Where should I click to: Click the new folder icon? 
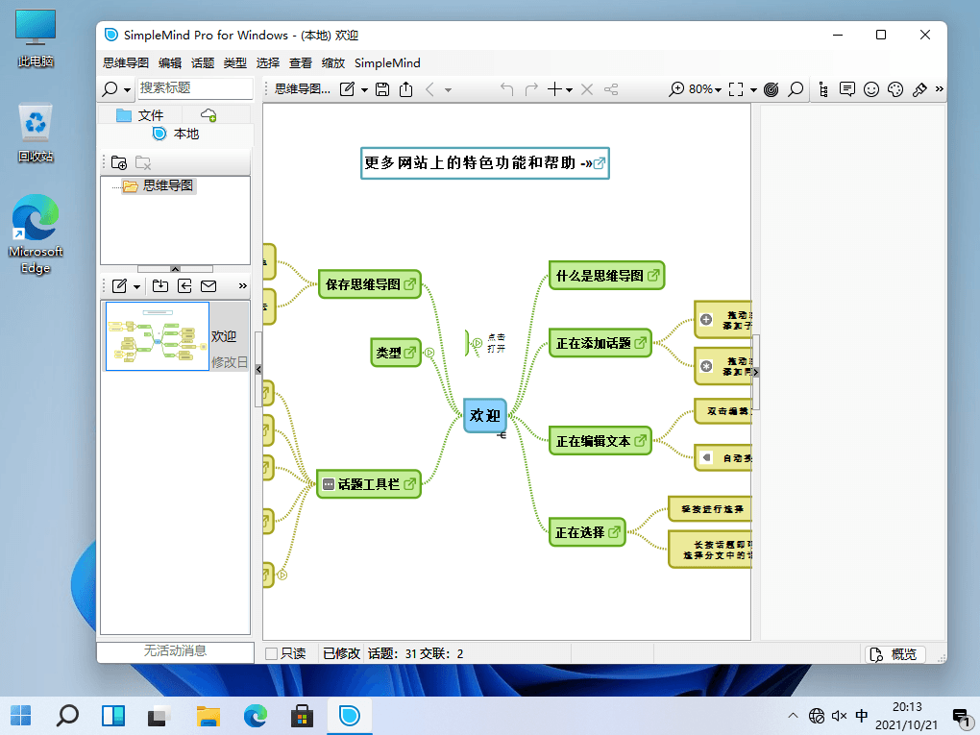[119, 163]
